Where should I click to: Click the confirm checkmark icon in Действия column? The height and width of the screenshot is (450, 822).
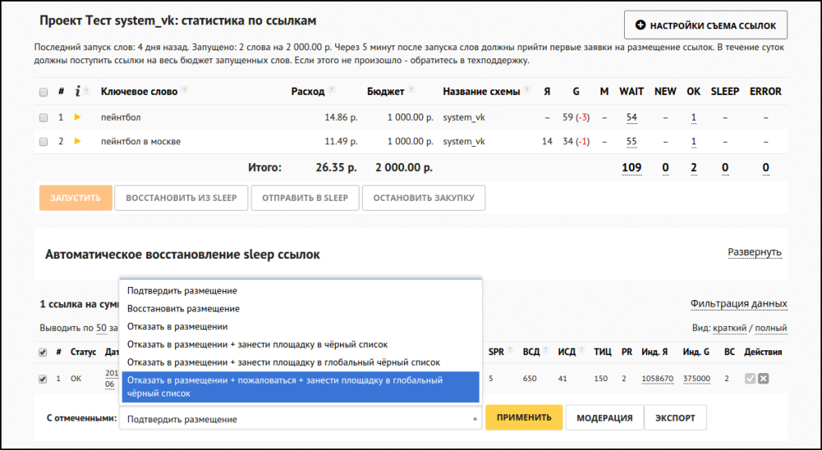750,379
